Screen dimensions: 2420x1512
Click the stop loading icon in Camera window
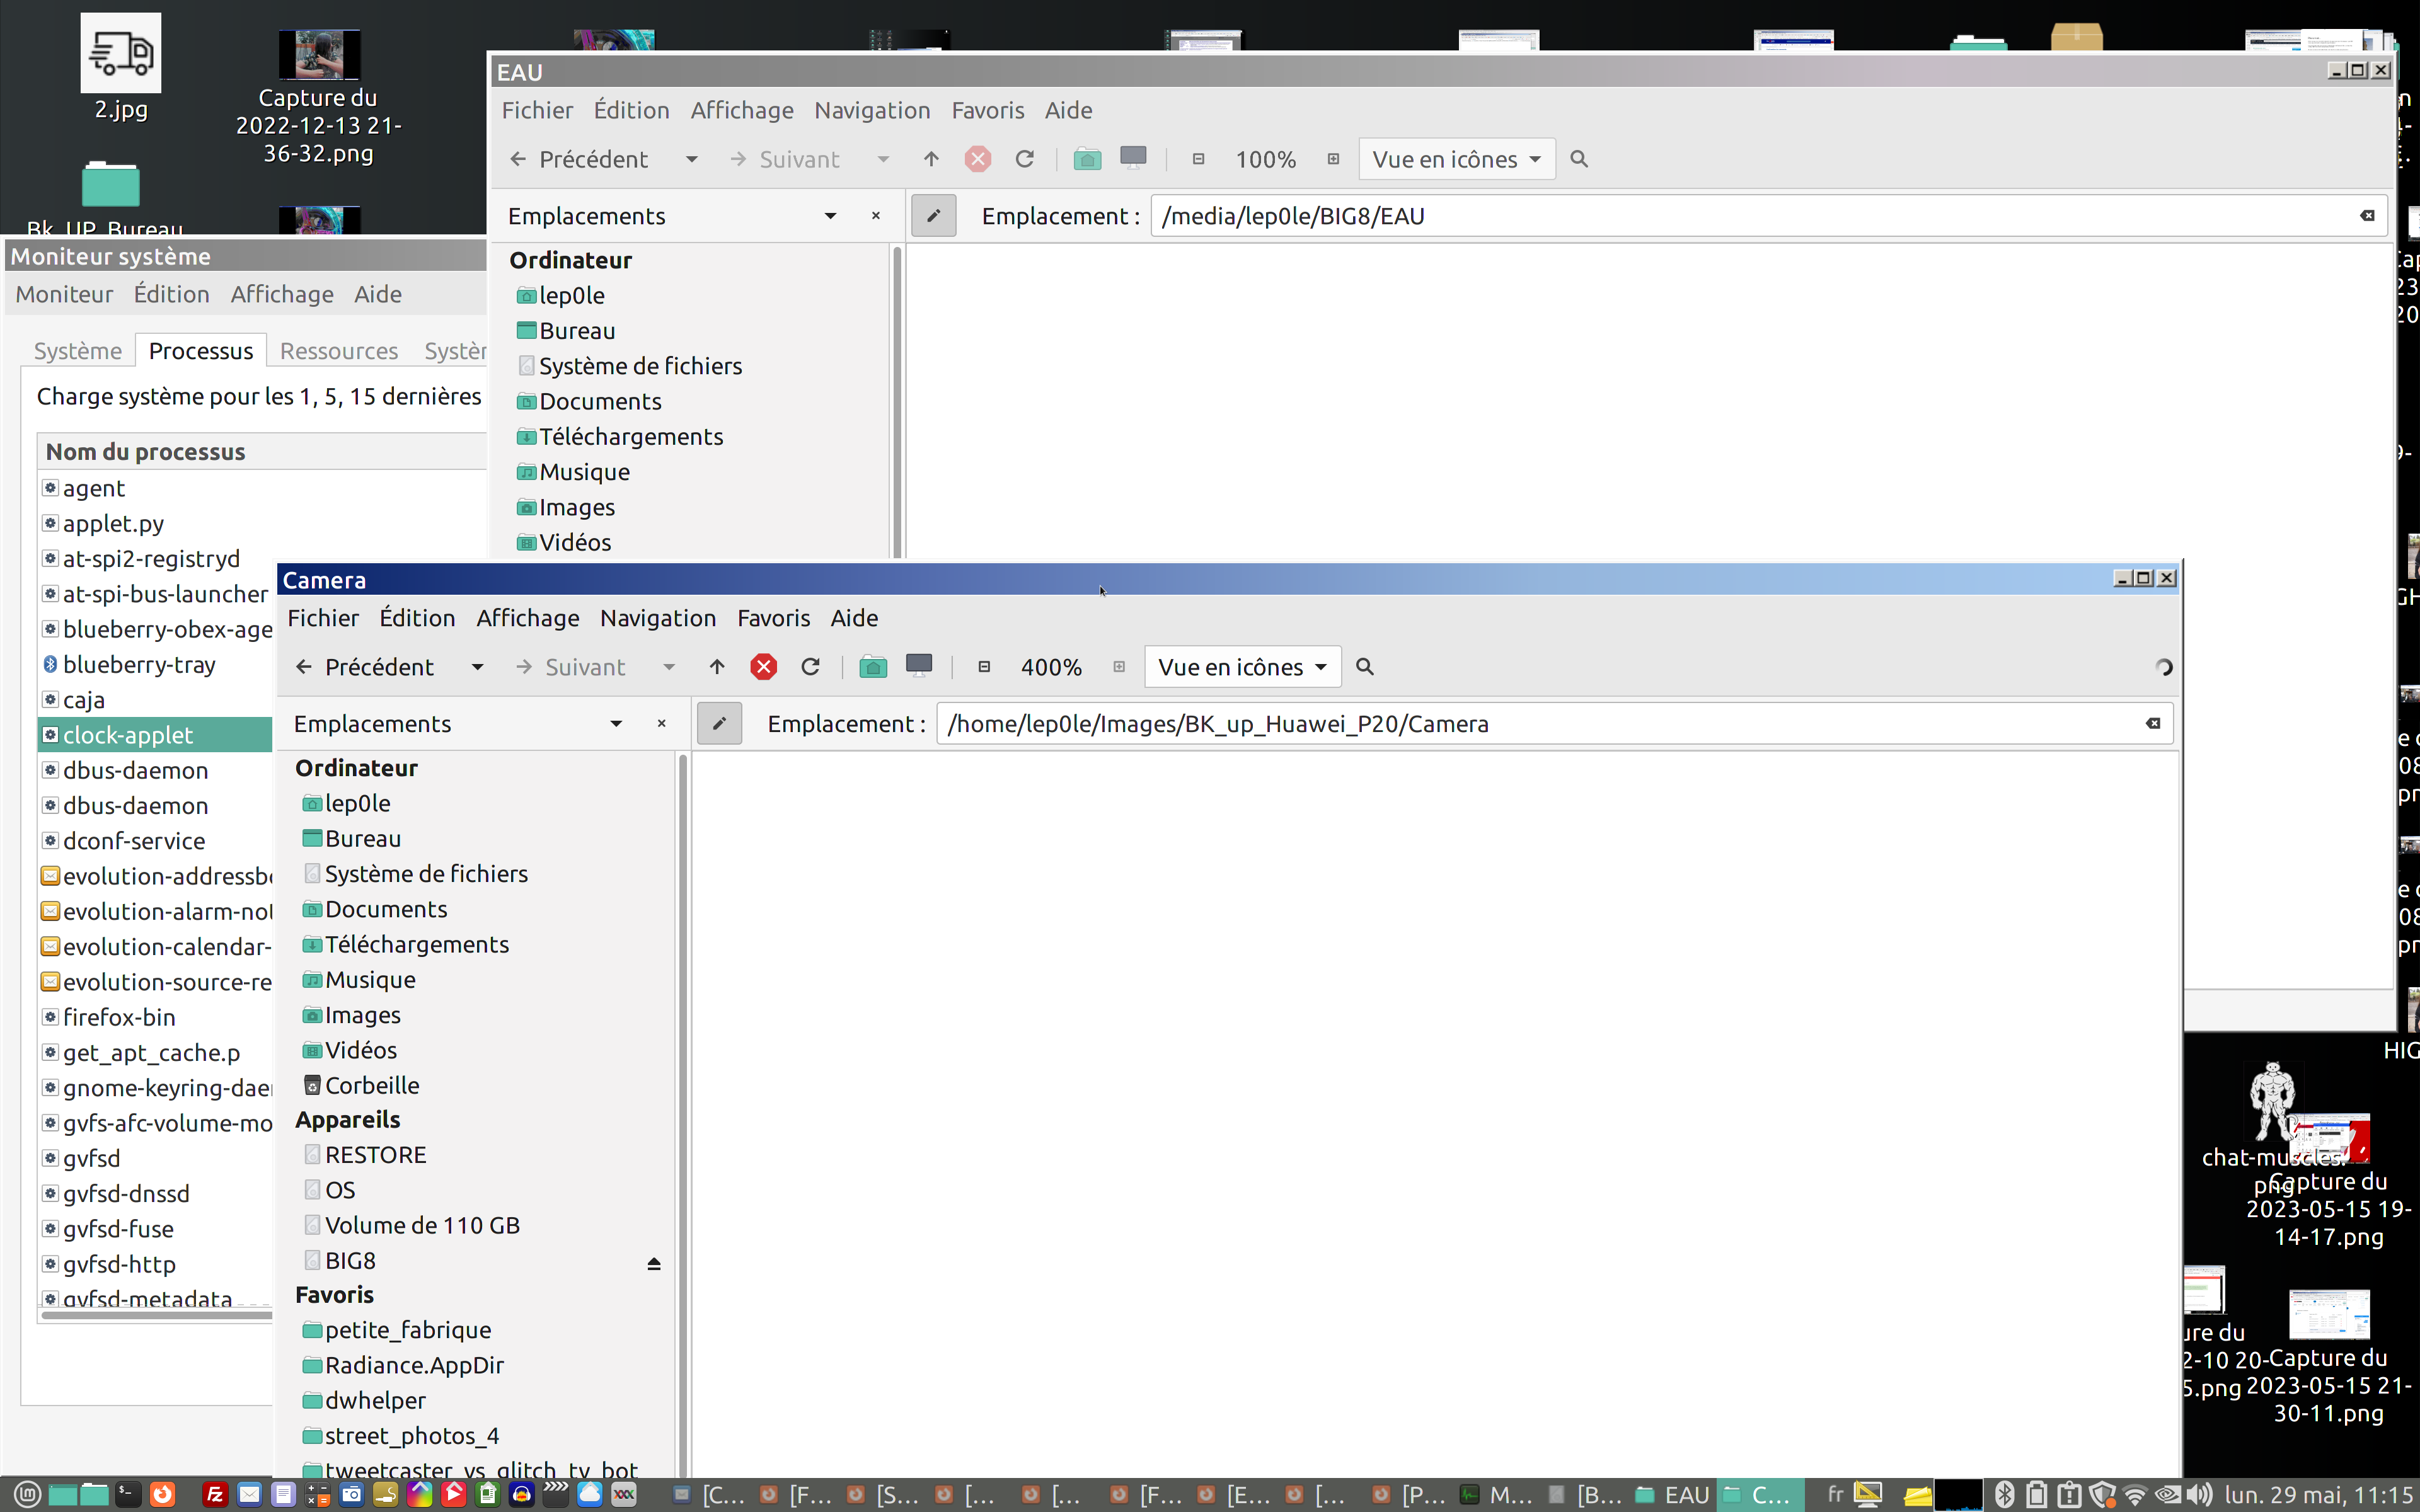[x=764, y=667]
